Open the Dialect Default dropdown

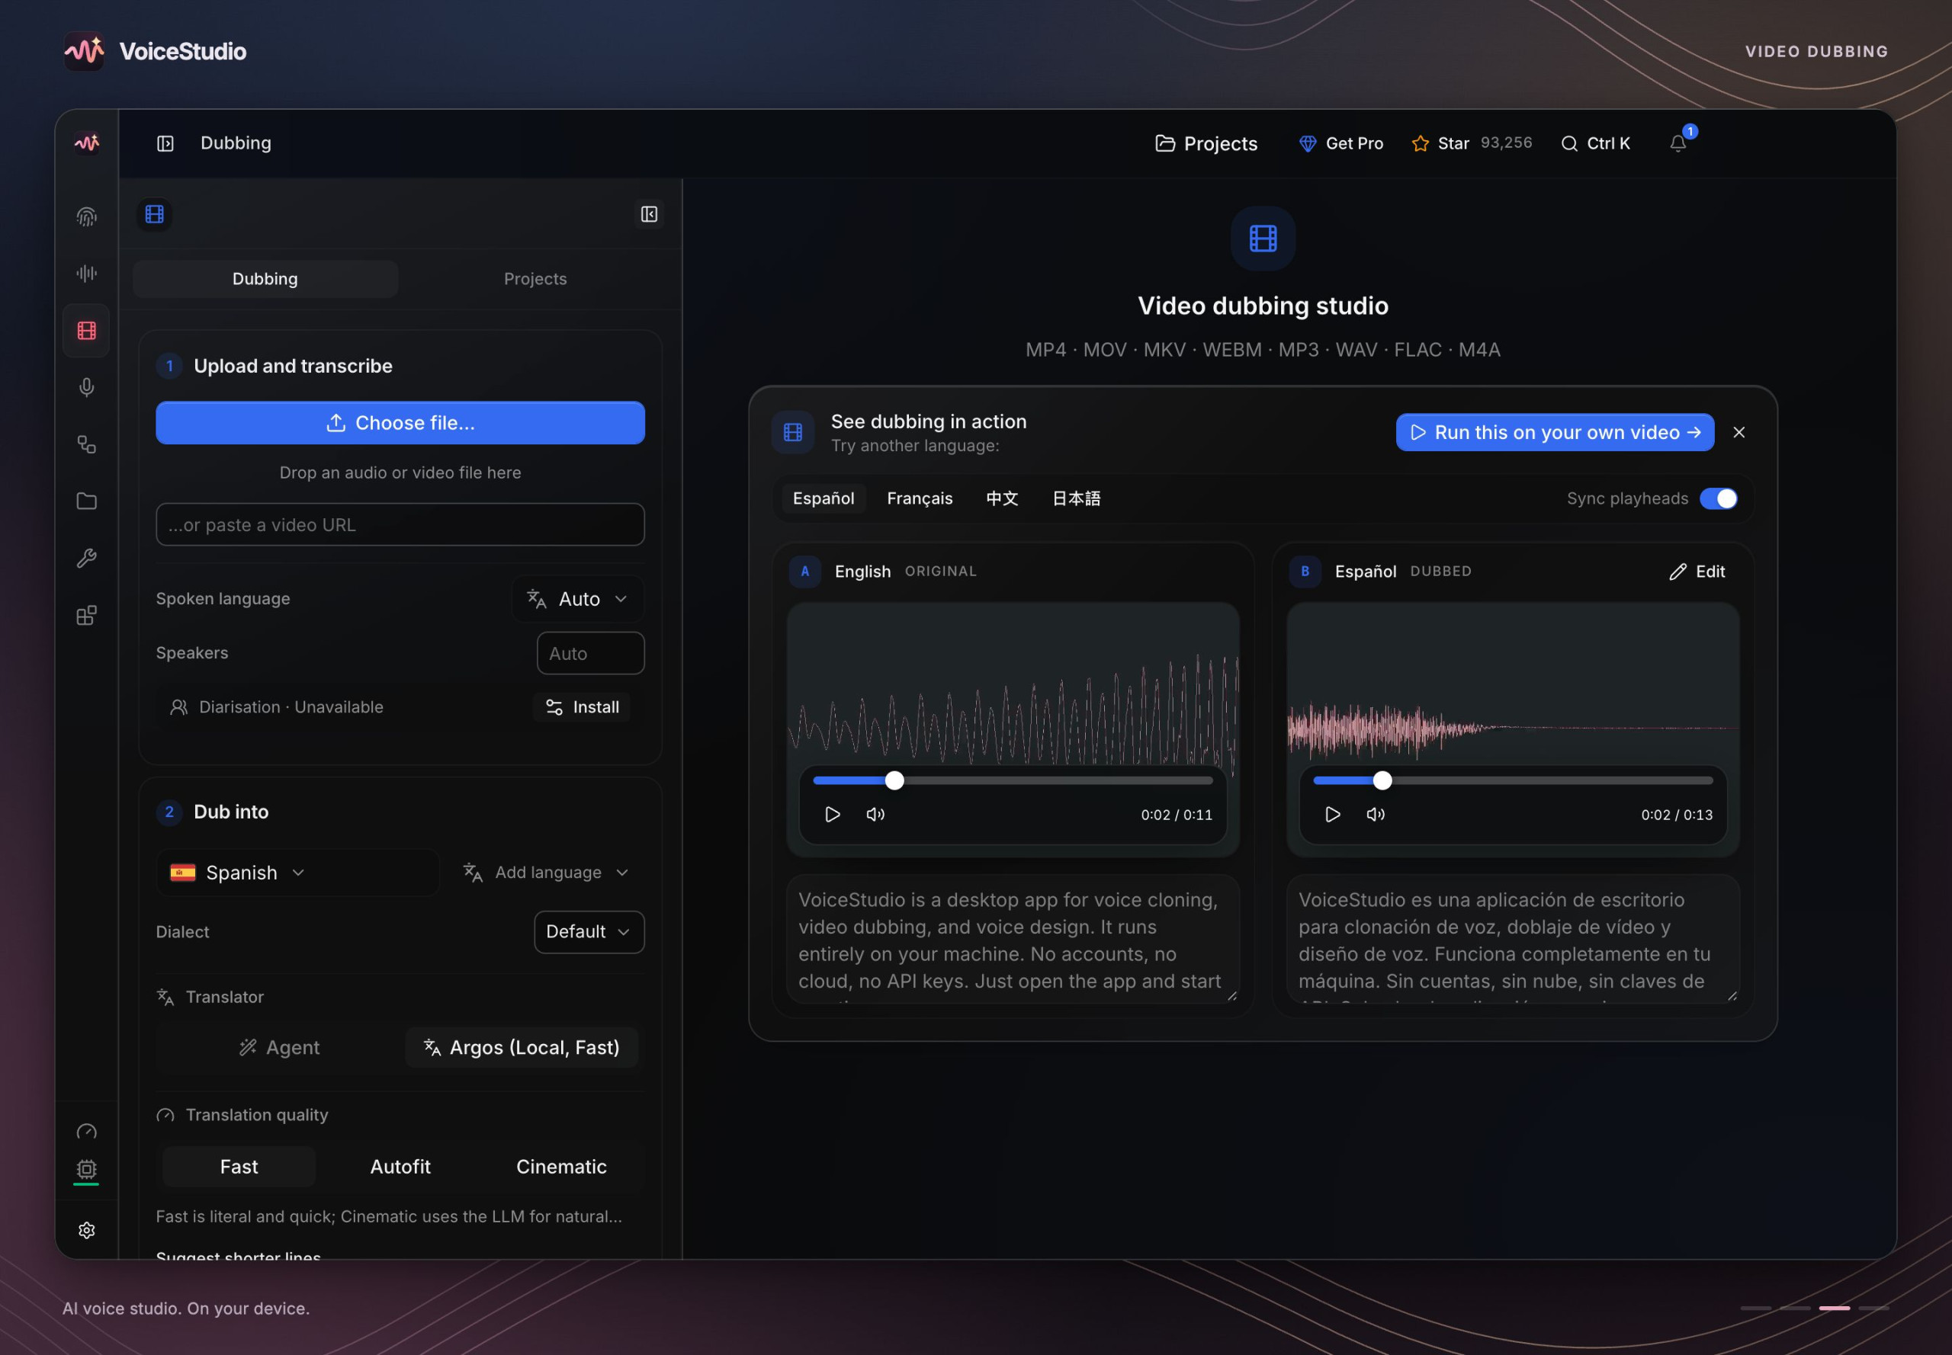(589, 932)
